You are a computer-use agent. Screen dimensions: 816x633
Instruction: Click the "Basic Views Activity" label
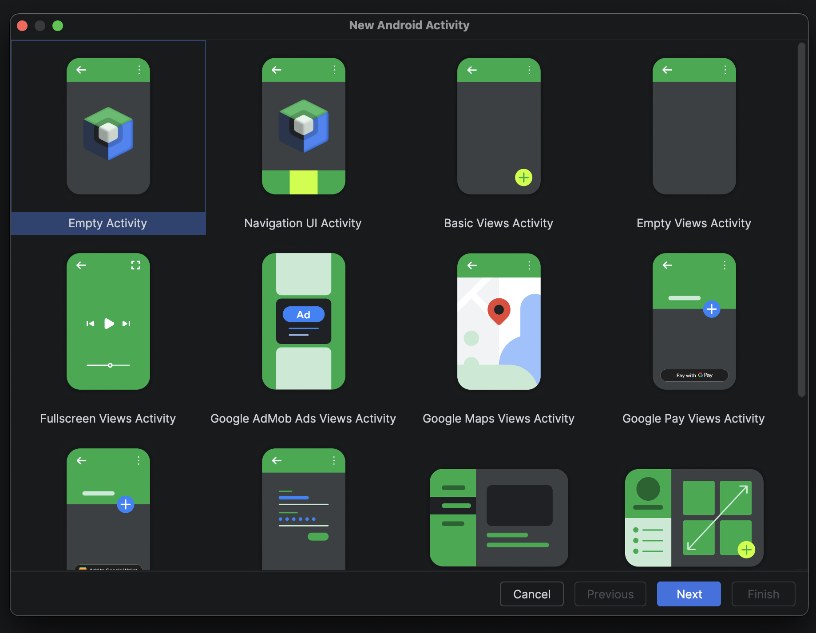pos(499,223)
